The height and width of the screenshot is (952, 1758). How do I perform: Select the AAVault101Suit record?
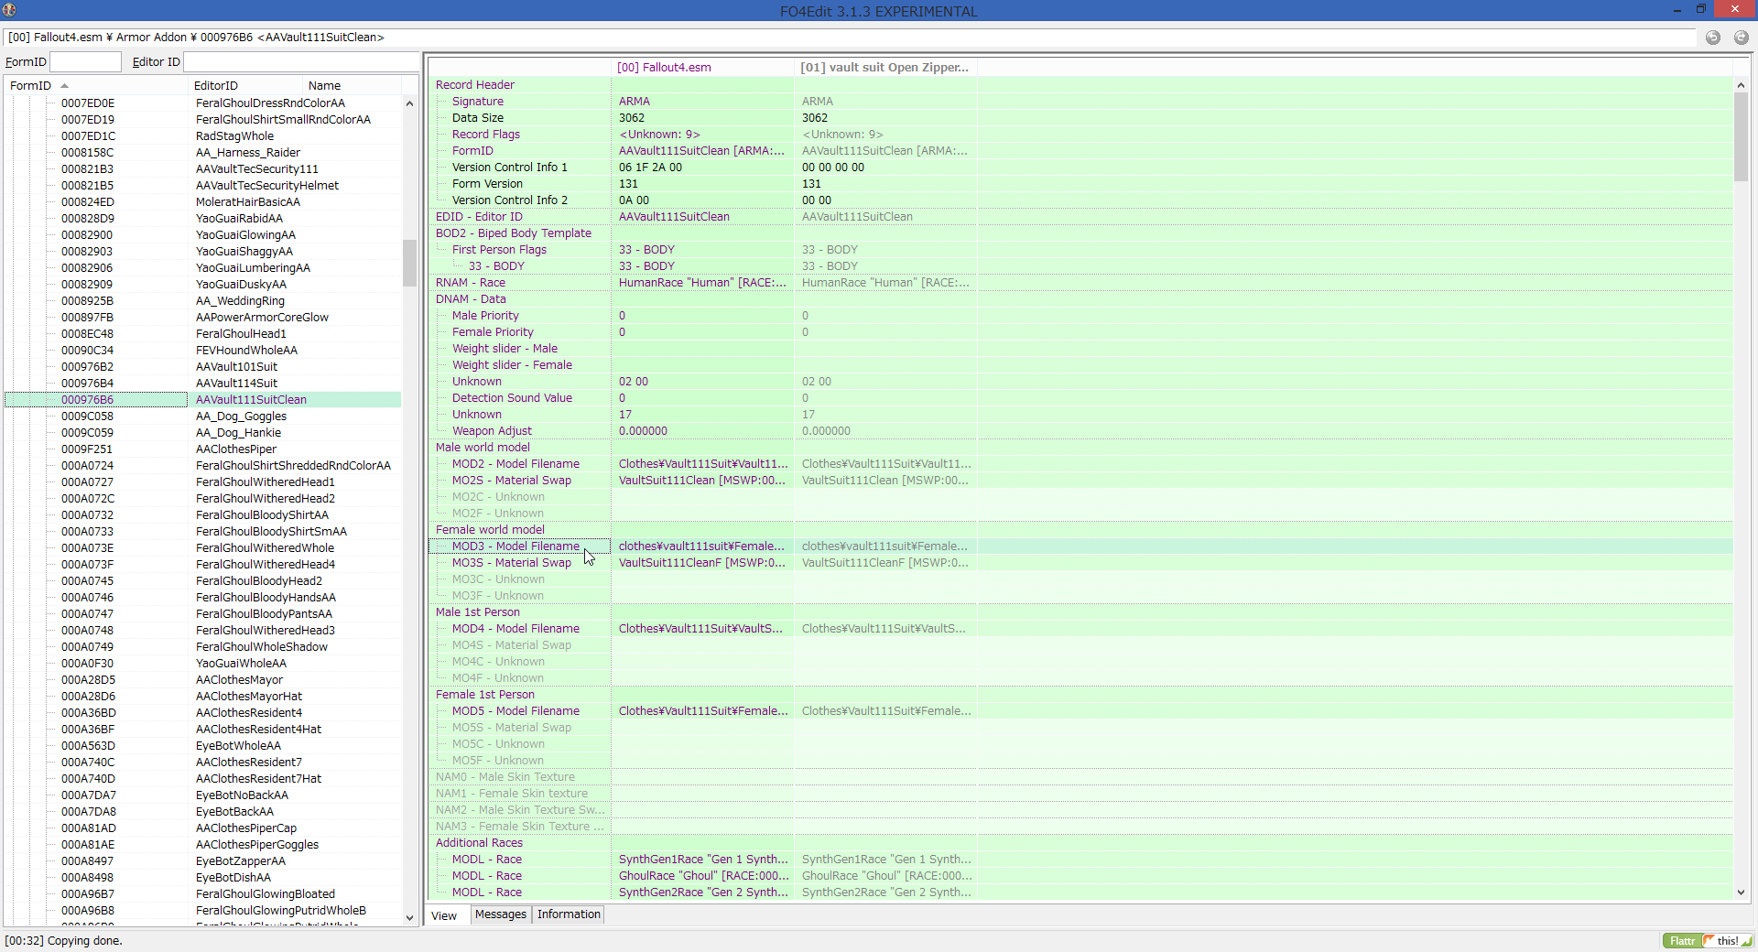[x=236, y=367]
